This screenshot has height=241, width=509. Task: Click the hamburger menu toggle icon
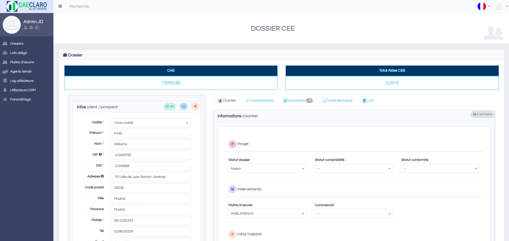[60, 6]
